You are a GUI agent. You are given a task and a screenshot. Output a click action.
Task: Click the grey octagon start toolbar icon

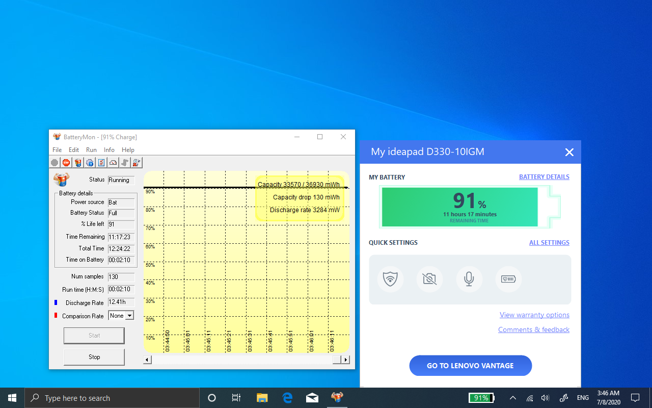click(55, 163)
